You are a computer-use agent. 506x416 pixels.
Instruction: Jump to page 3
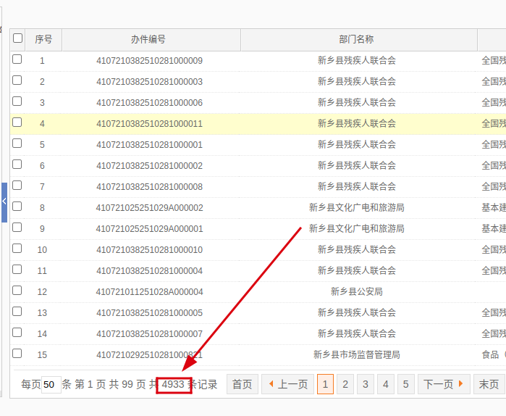click(366, 384)
